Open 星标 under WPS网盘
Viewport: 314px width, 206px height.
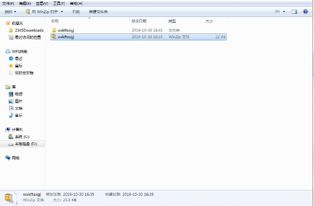19,65
